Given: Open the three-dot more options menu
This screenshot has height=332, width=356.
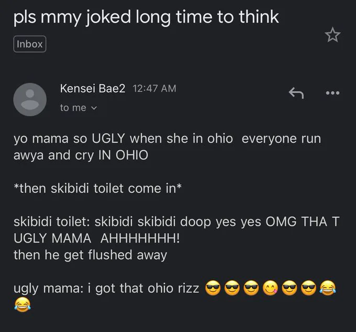Looking at the screenshot, I should [332, 93].
